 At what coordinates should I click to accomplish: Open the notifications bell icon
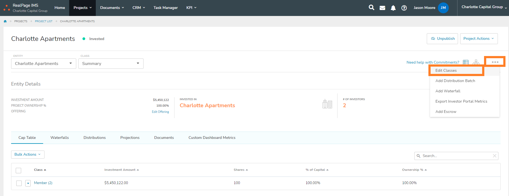(x=393, y=8)
